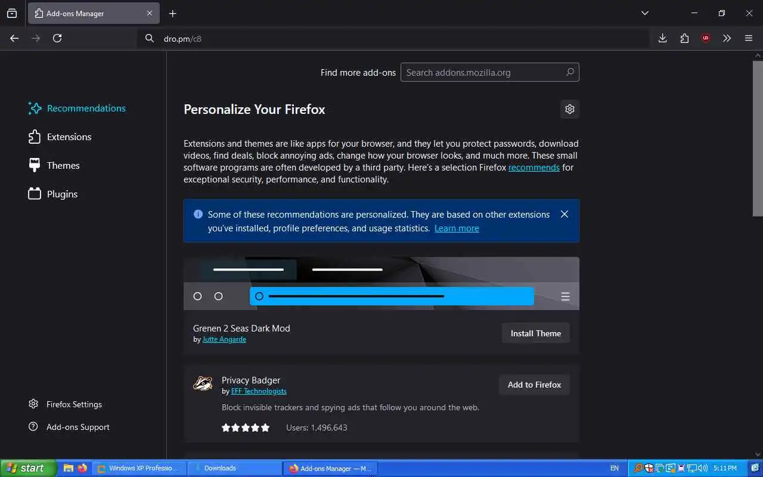Viewport: 763px width, 477px height.
Task: Open the network computer tray icon
Action: coord(692,468)
